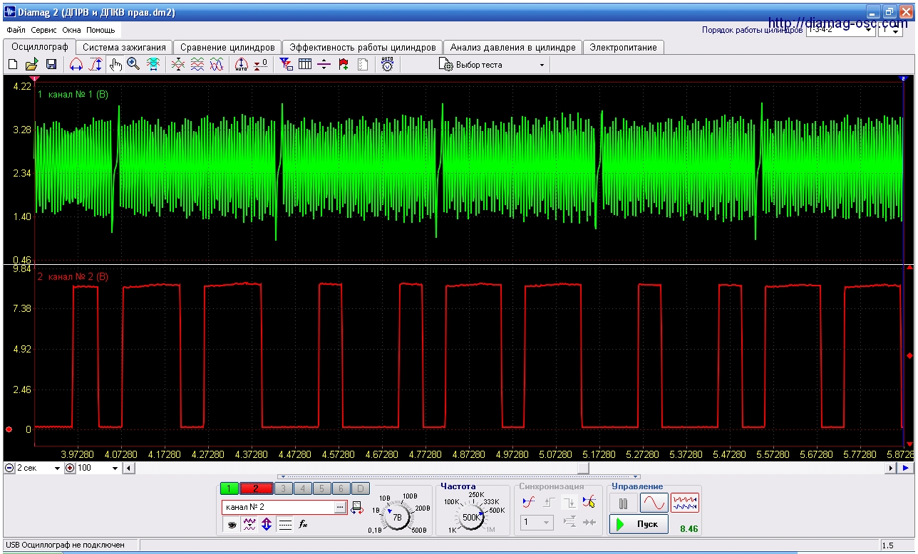
Task: Toggle the D digital channel button
Action: coord(361,488)
